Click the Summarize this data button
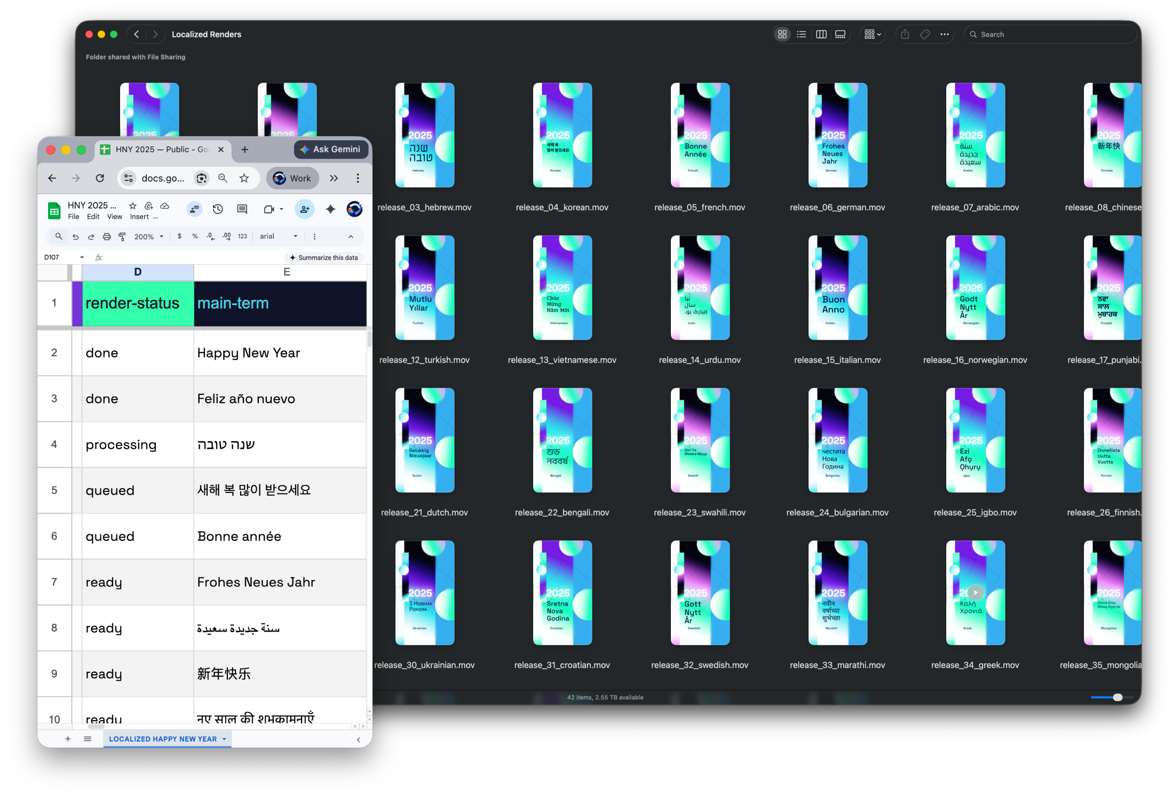The image size is (1172, 797). click(324, 257)
